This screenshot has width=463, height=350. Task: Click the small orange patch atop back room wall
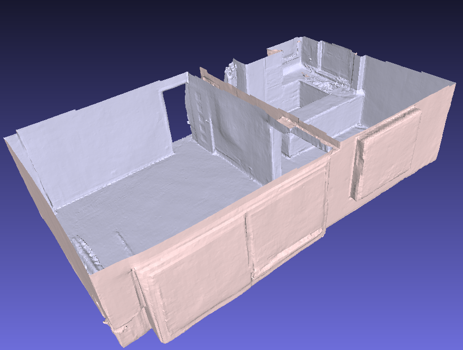tap(274, 52)
